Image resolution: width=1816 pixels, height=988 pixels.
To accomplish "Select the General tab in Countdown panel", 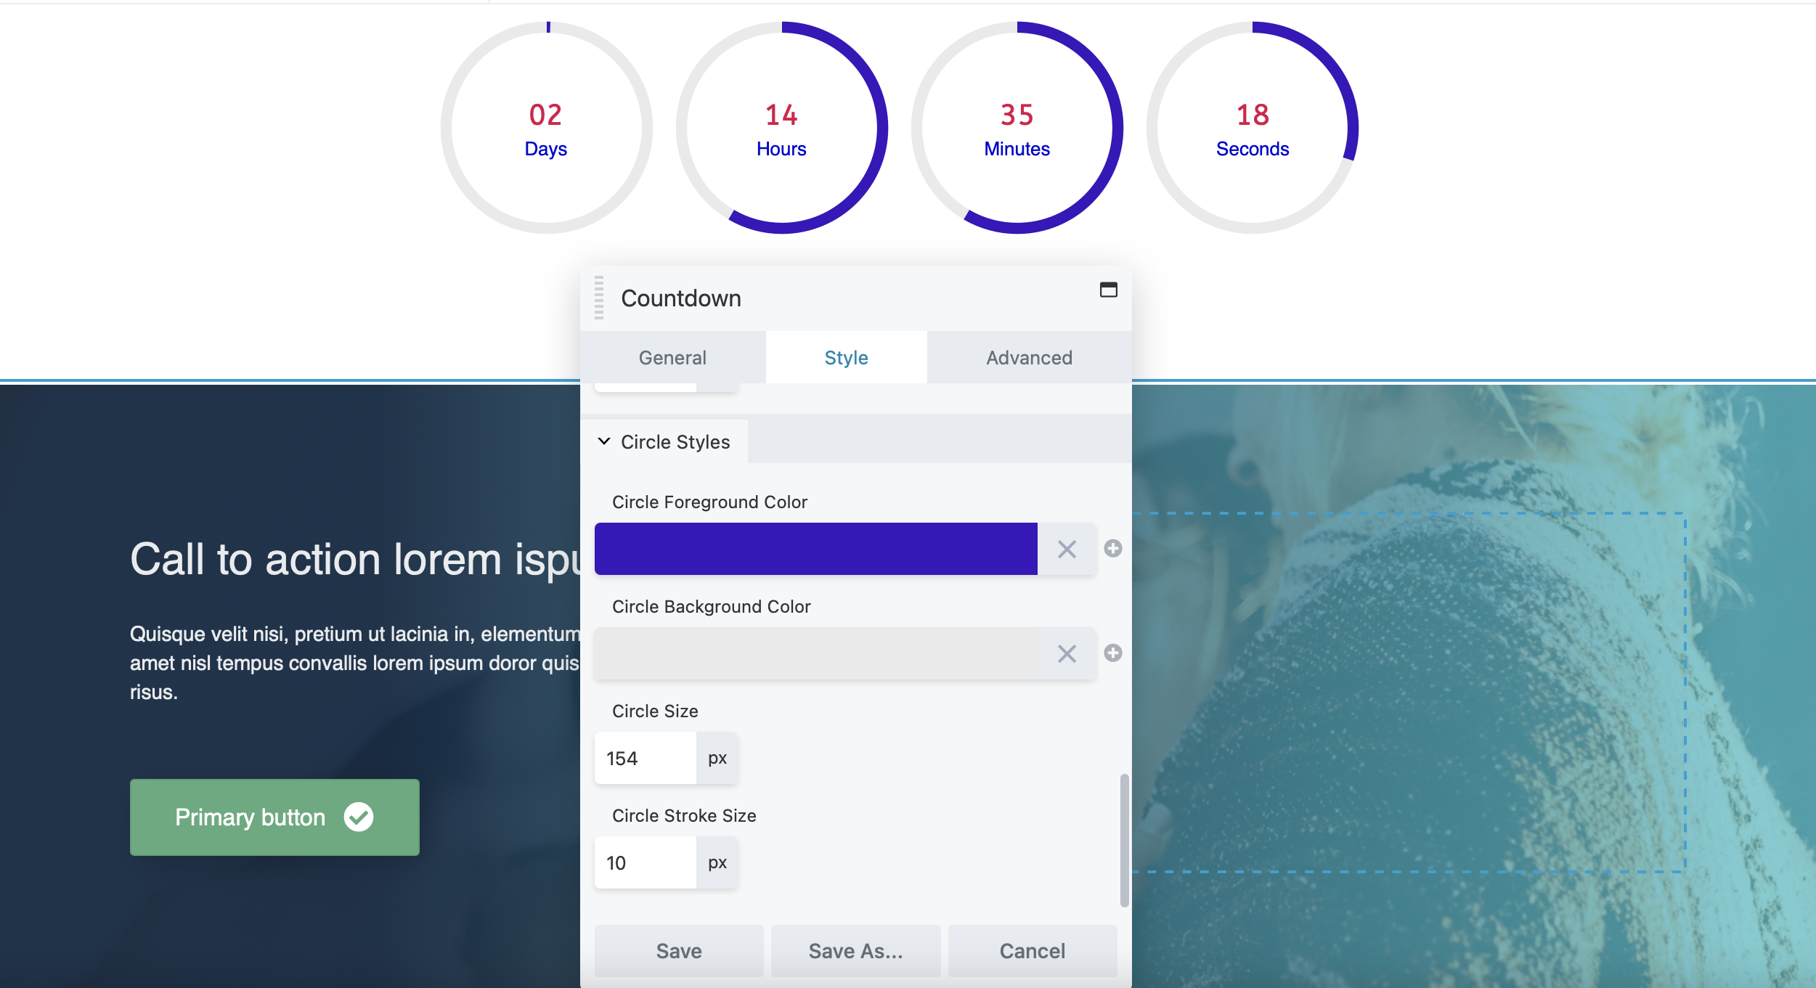I will [672, 356].
